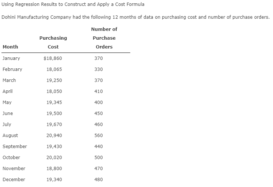The image size is (273, 187).
Task: Select the Month column header
Action: (x=10, y=47)
